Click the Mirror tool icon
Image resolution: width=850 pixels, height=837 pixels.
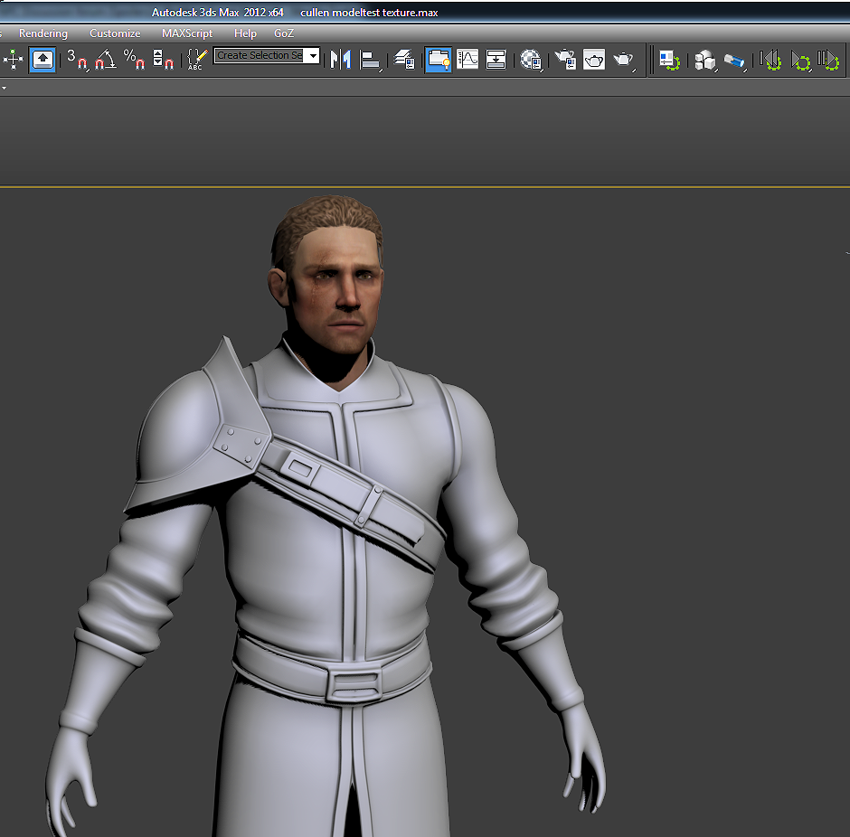click(x=341, y=60)
